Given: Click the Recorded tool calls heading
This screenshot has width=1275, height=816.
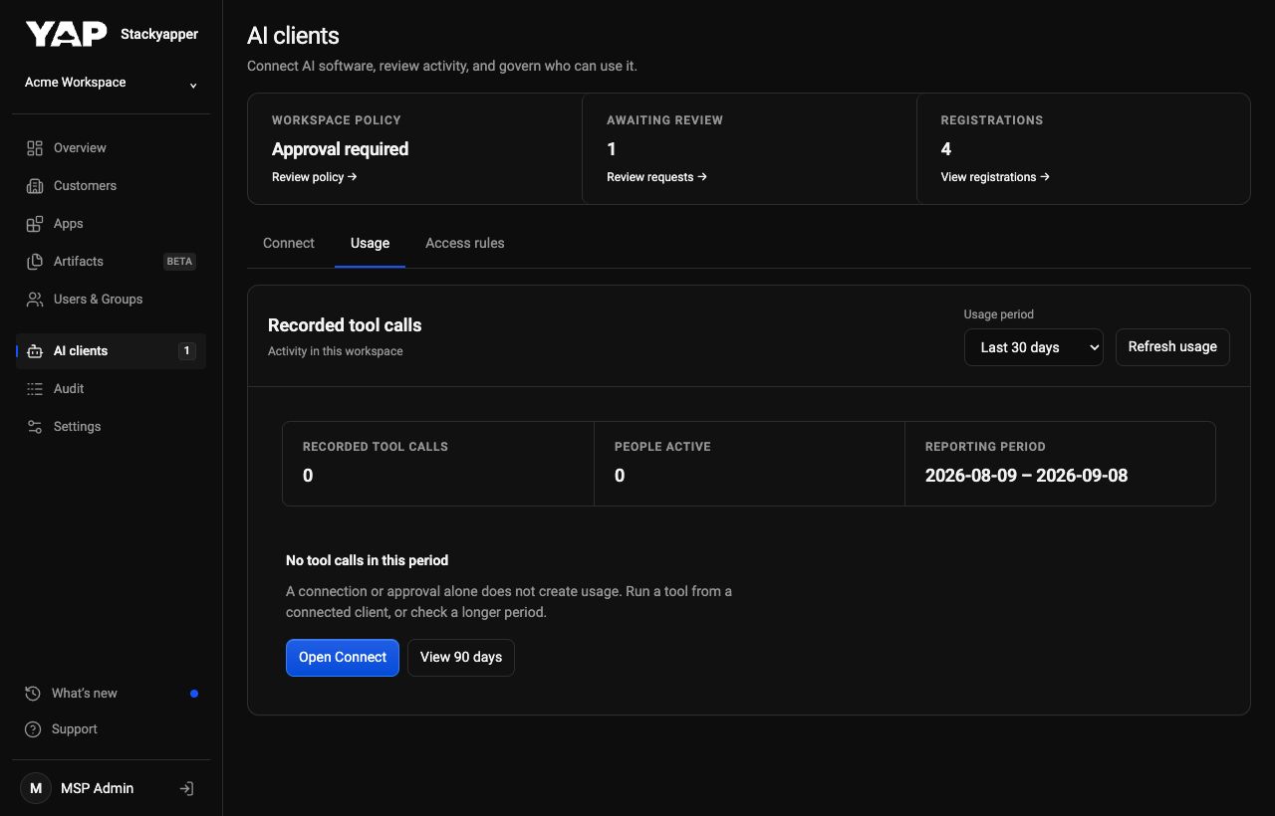Looking at the screenshot, I should click(345, 325).
